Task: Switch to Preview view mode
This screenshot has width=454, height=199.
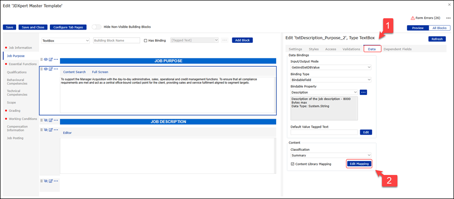Action: [x=418, y=28]
